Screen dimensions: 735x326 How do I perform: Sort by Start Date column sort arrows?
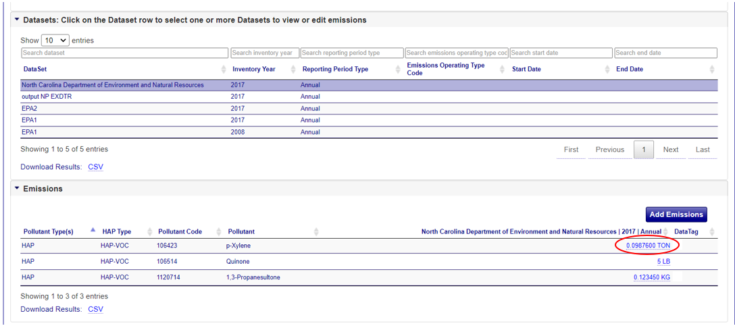click(607, 70)
